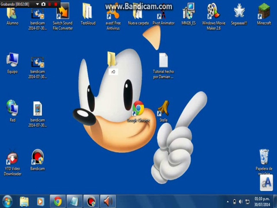Launch avast! Free Antivirus shortcut
The image size is (277, 208).
[x=113, y=17]
